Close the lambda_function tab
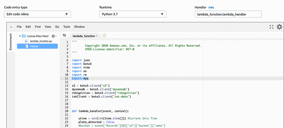This screenshot has width=284, height=128. (x=97, y=36)
